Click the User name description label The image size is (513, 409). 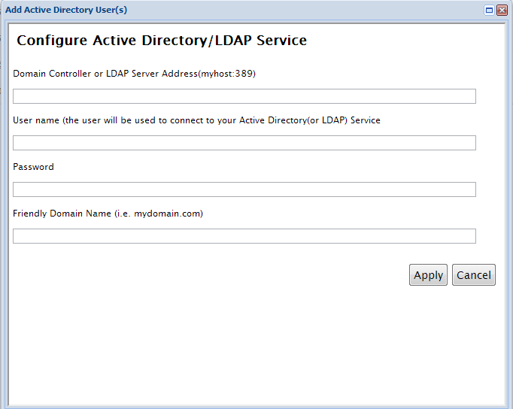(x=196, y=120)
